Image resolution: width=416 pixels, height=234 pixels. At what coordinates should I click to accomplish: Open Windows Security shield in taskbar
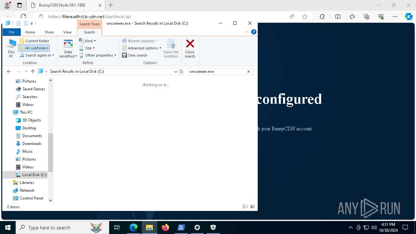pyautogui.click(x=213, y=227)
